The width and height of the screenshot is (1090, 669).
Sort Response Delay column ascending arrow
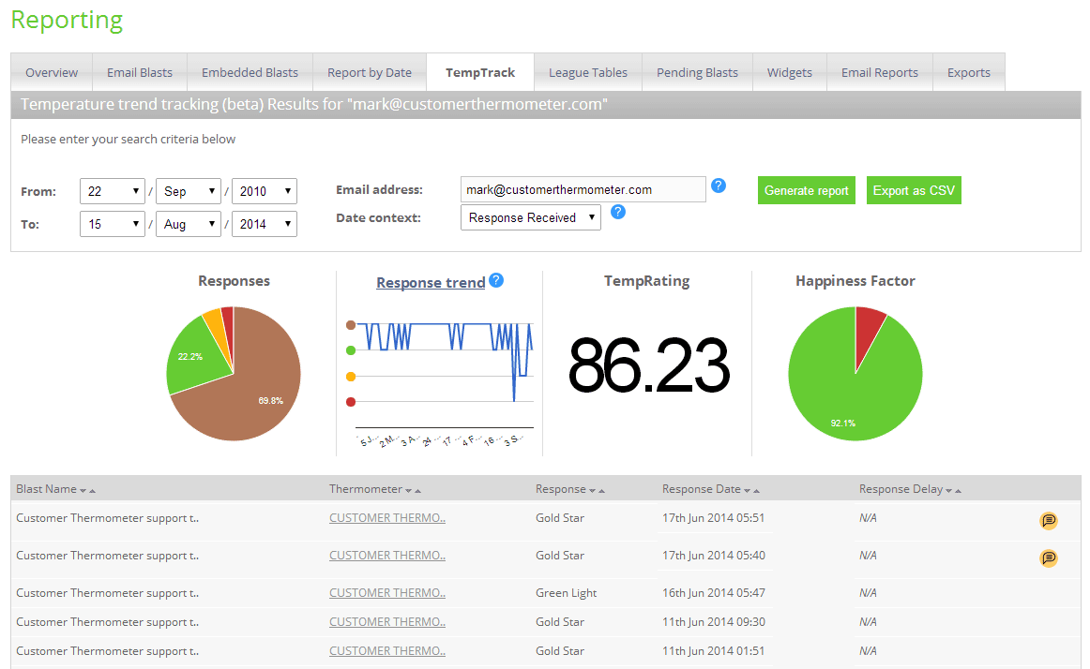point(958,490)
